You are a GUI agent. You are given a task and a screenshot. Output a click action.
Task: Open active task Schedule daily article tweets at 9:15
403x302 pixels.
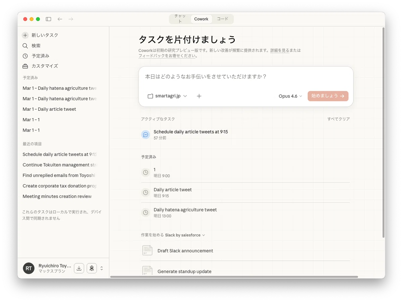point(245,135)
